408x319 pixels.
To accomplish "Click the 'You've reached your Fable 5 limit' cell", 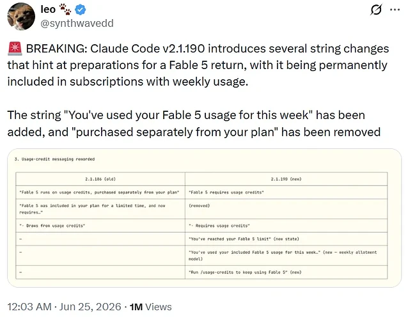I will tap(286, 239).
